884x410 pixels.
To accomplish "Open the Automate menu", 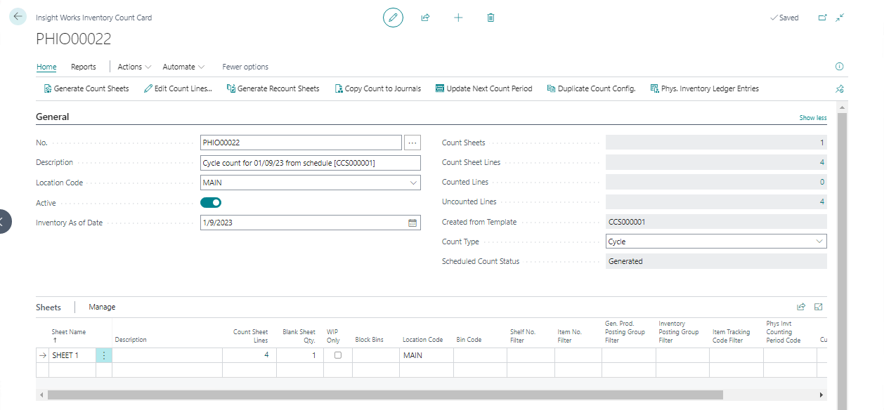I will click(183, 67).
